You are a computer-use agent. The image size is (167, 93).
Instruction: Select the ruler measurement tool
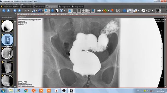105,11
